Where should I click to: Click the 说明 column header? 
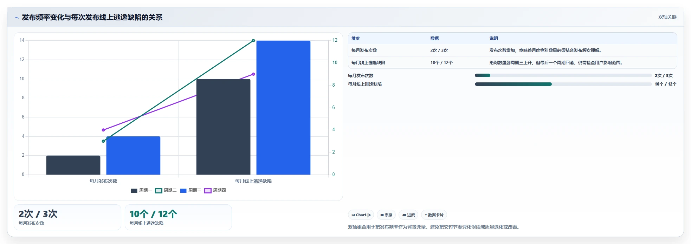pyautogui.click(x=493, y=39)
